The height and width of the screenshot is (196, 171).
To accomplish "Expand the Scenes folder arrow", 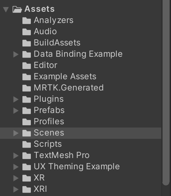I will pyautogui.click(x=16, y=133).
